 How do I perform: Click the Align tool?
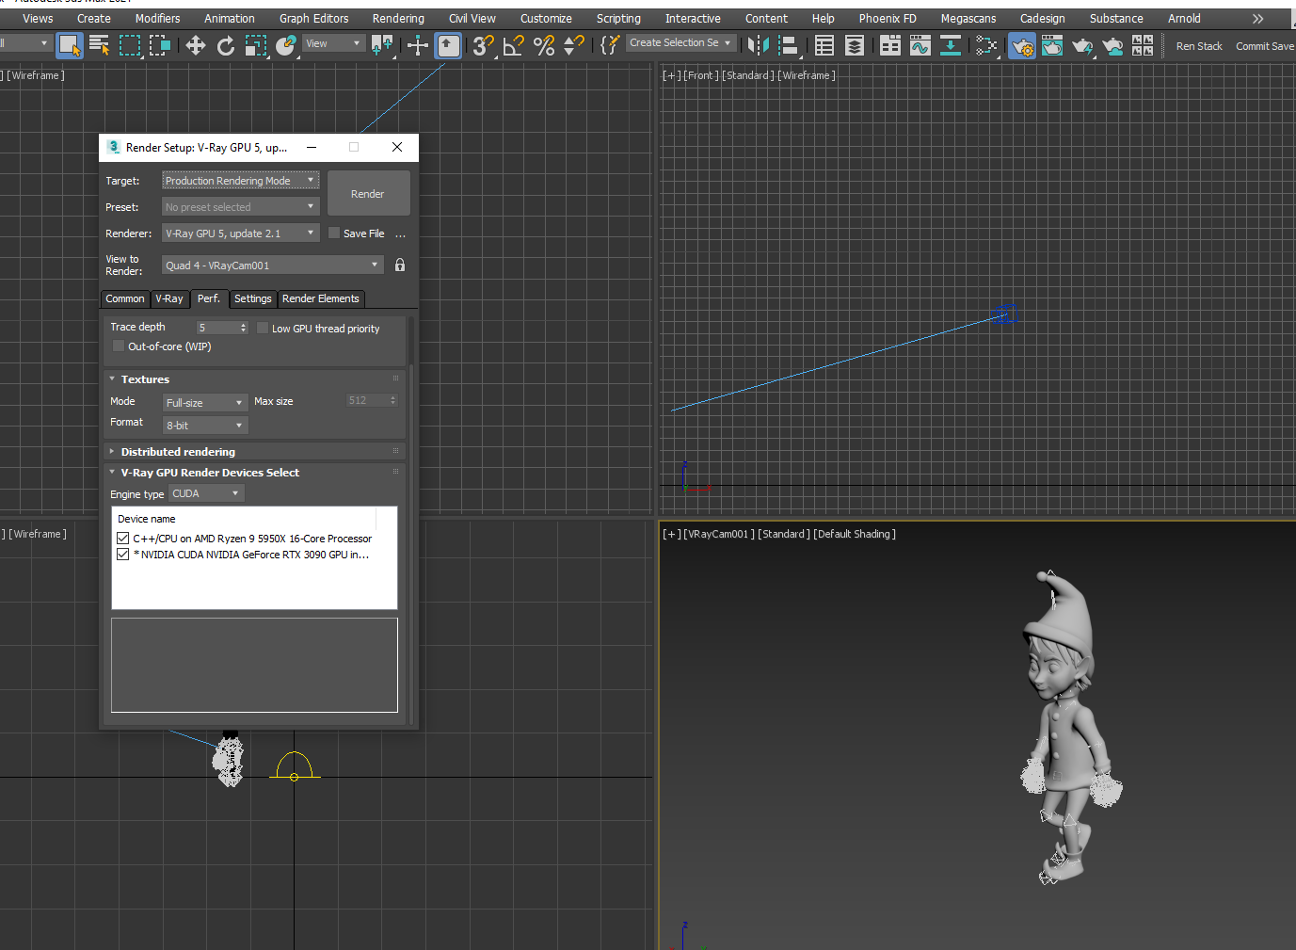point(789,45)
